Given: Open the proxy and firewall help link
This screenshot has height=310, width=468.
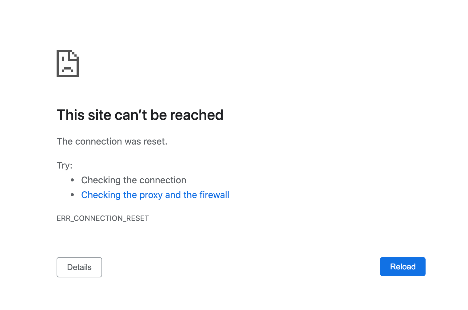Looking at the screenshot, I should 155,195.
